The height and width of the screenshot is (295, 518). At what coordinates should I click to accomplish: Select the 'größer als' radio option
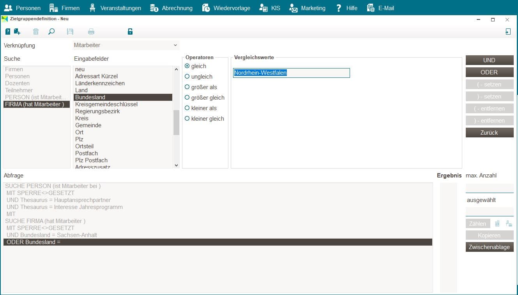pos(201,87)
